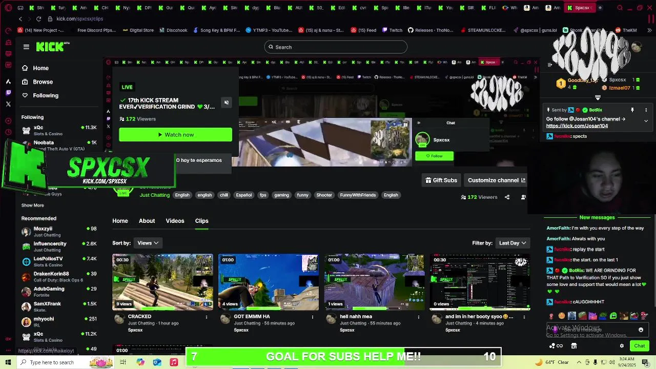Collapse chat with the arrow icon
The width and height of the screenshot is (656, 369).
(x=549, y=65)
